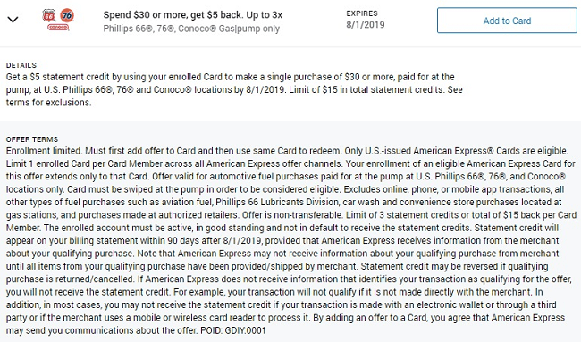Click the OFFER TERMS section heading
The image size is (581, 342).
click(x=32, y=139)
